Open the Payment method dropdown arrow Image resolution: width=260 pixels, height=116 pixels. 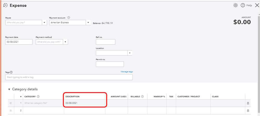tap(65, 42)
